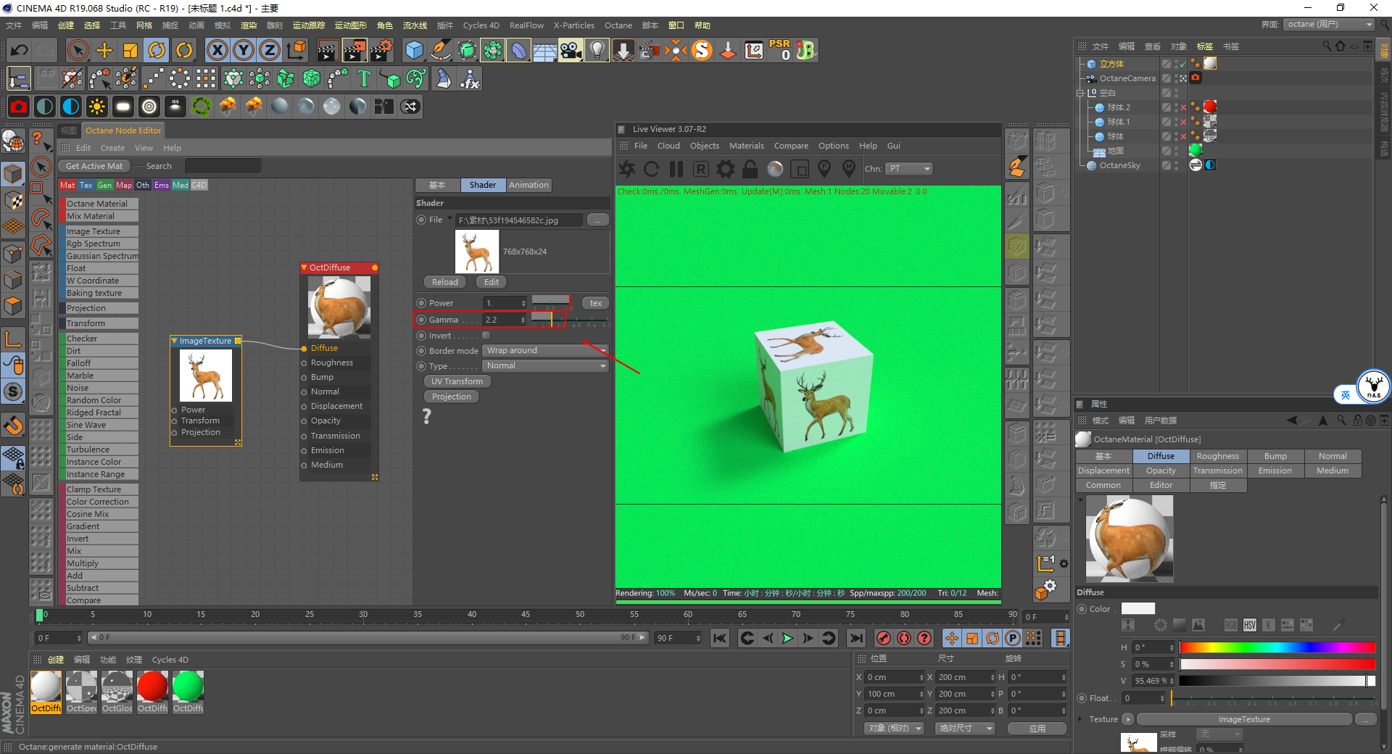Switch to the Transmission material tab
This screenshot has width=1392, height=754.
[1217, 471]
